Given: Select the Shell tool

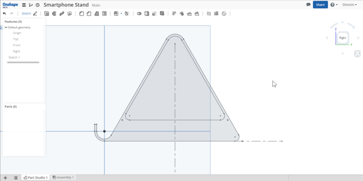Looking at the screenshot, I should tap(104, 14).
